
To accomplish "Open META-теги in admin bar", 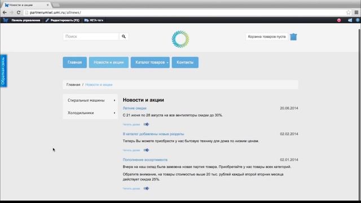I will tap(94, 20).
